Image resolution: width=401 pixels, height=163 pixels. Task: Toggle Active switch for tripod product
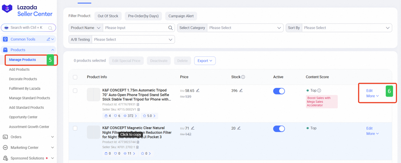(279, 91)
